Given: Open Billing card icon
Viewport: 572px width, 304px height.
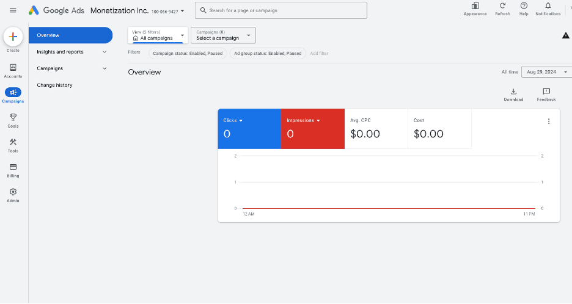Looking at the screenshot, I should coord(13,167).
